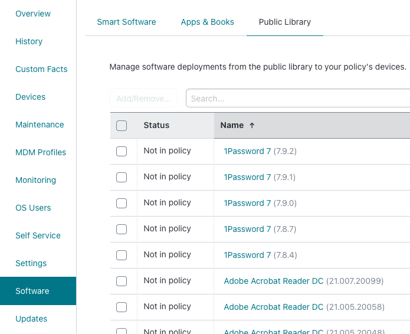410x334 pixels.
Task: Select Adobe Acrobat Reader DC 21.007.20099 checkbox
Action: point(122,281)
